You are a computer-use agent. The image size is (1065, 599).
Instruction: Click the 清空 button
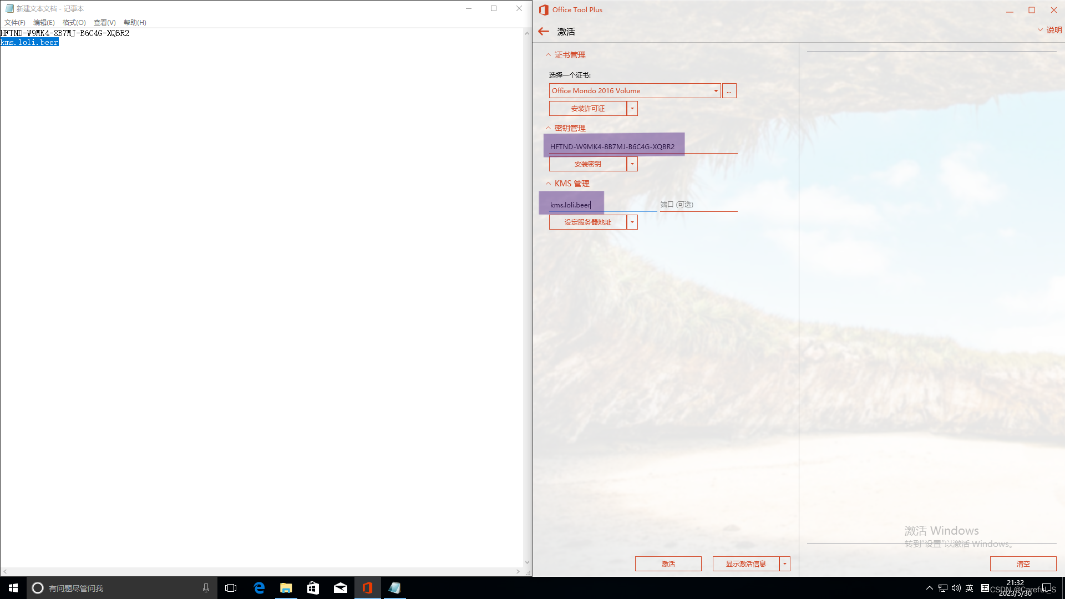1023,564
